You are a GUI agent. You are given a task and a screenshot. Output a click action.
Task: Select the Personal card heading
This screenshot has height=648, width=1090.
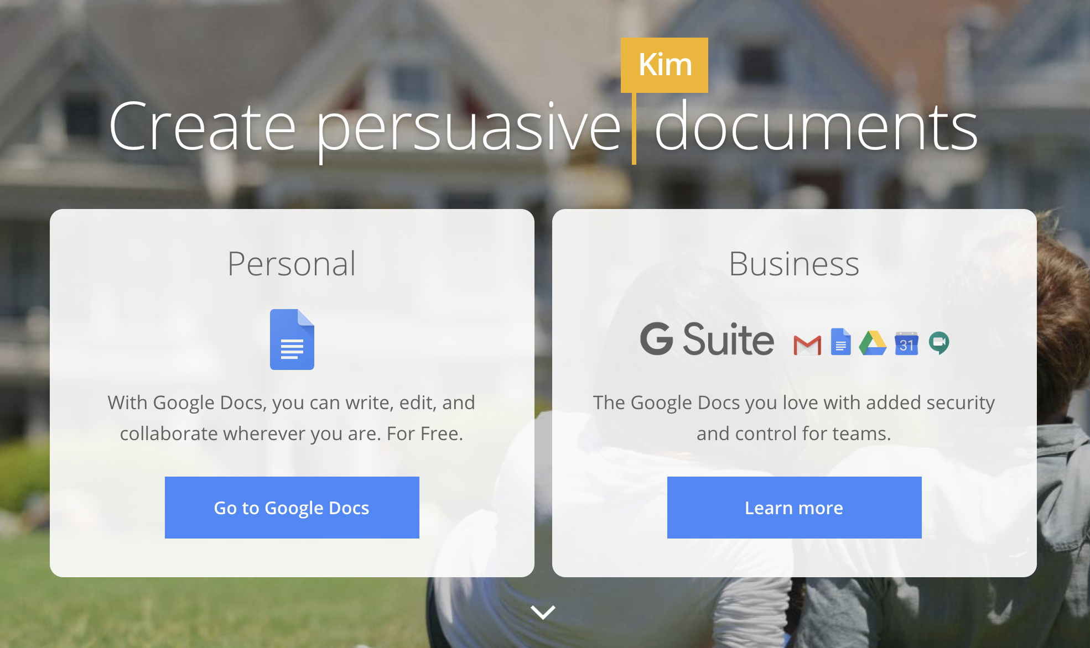[x=292, y=264]
